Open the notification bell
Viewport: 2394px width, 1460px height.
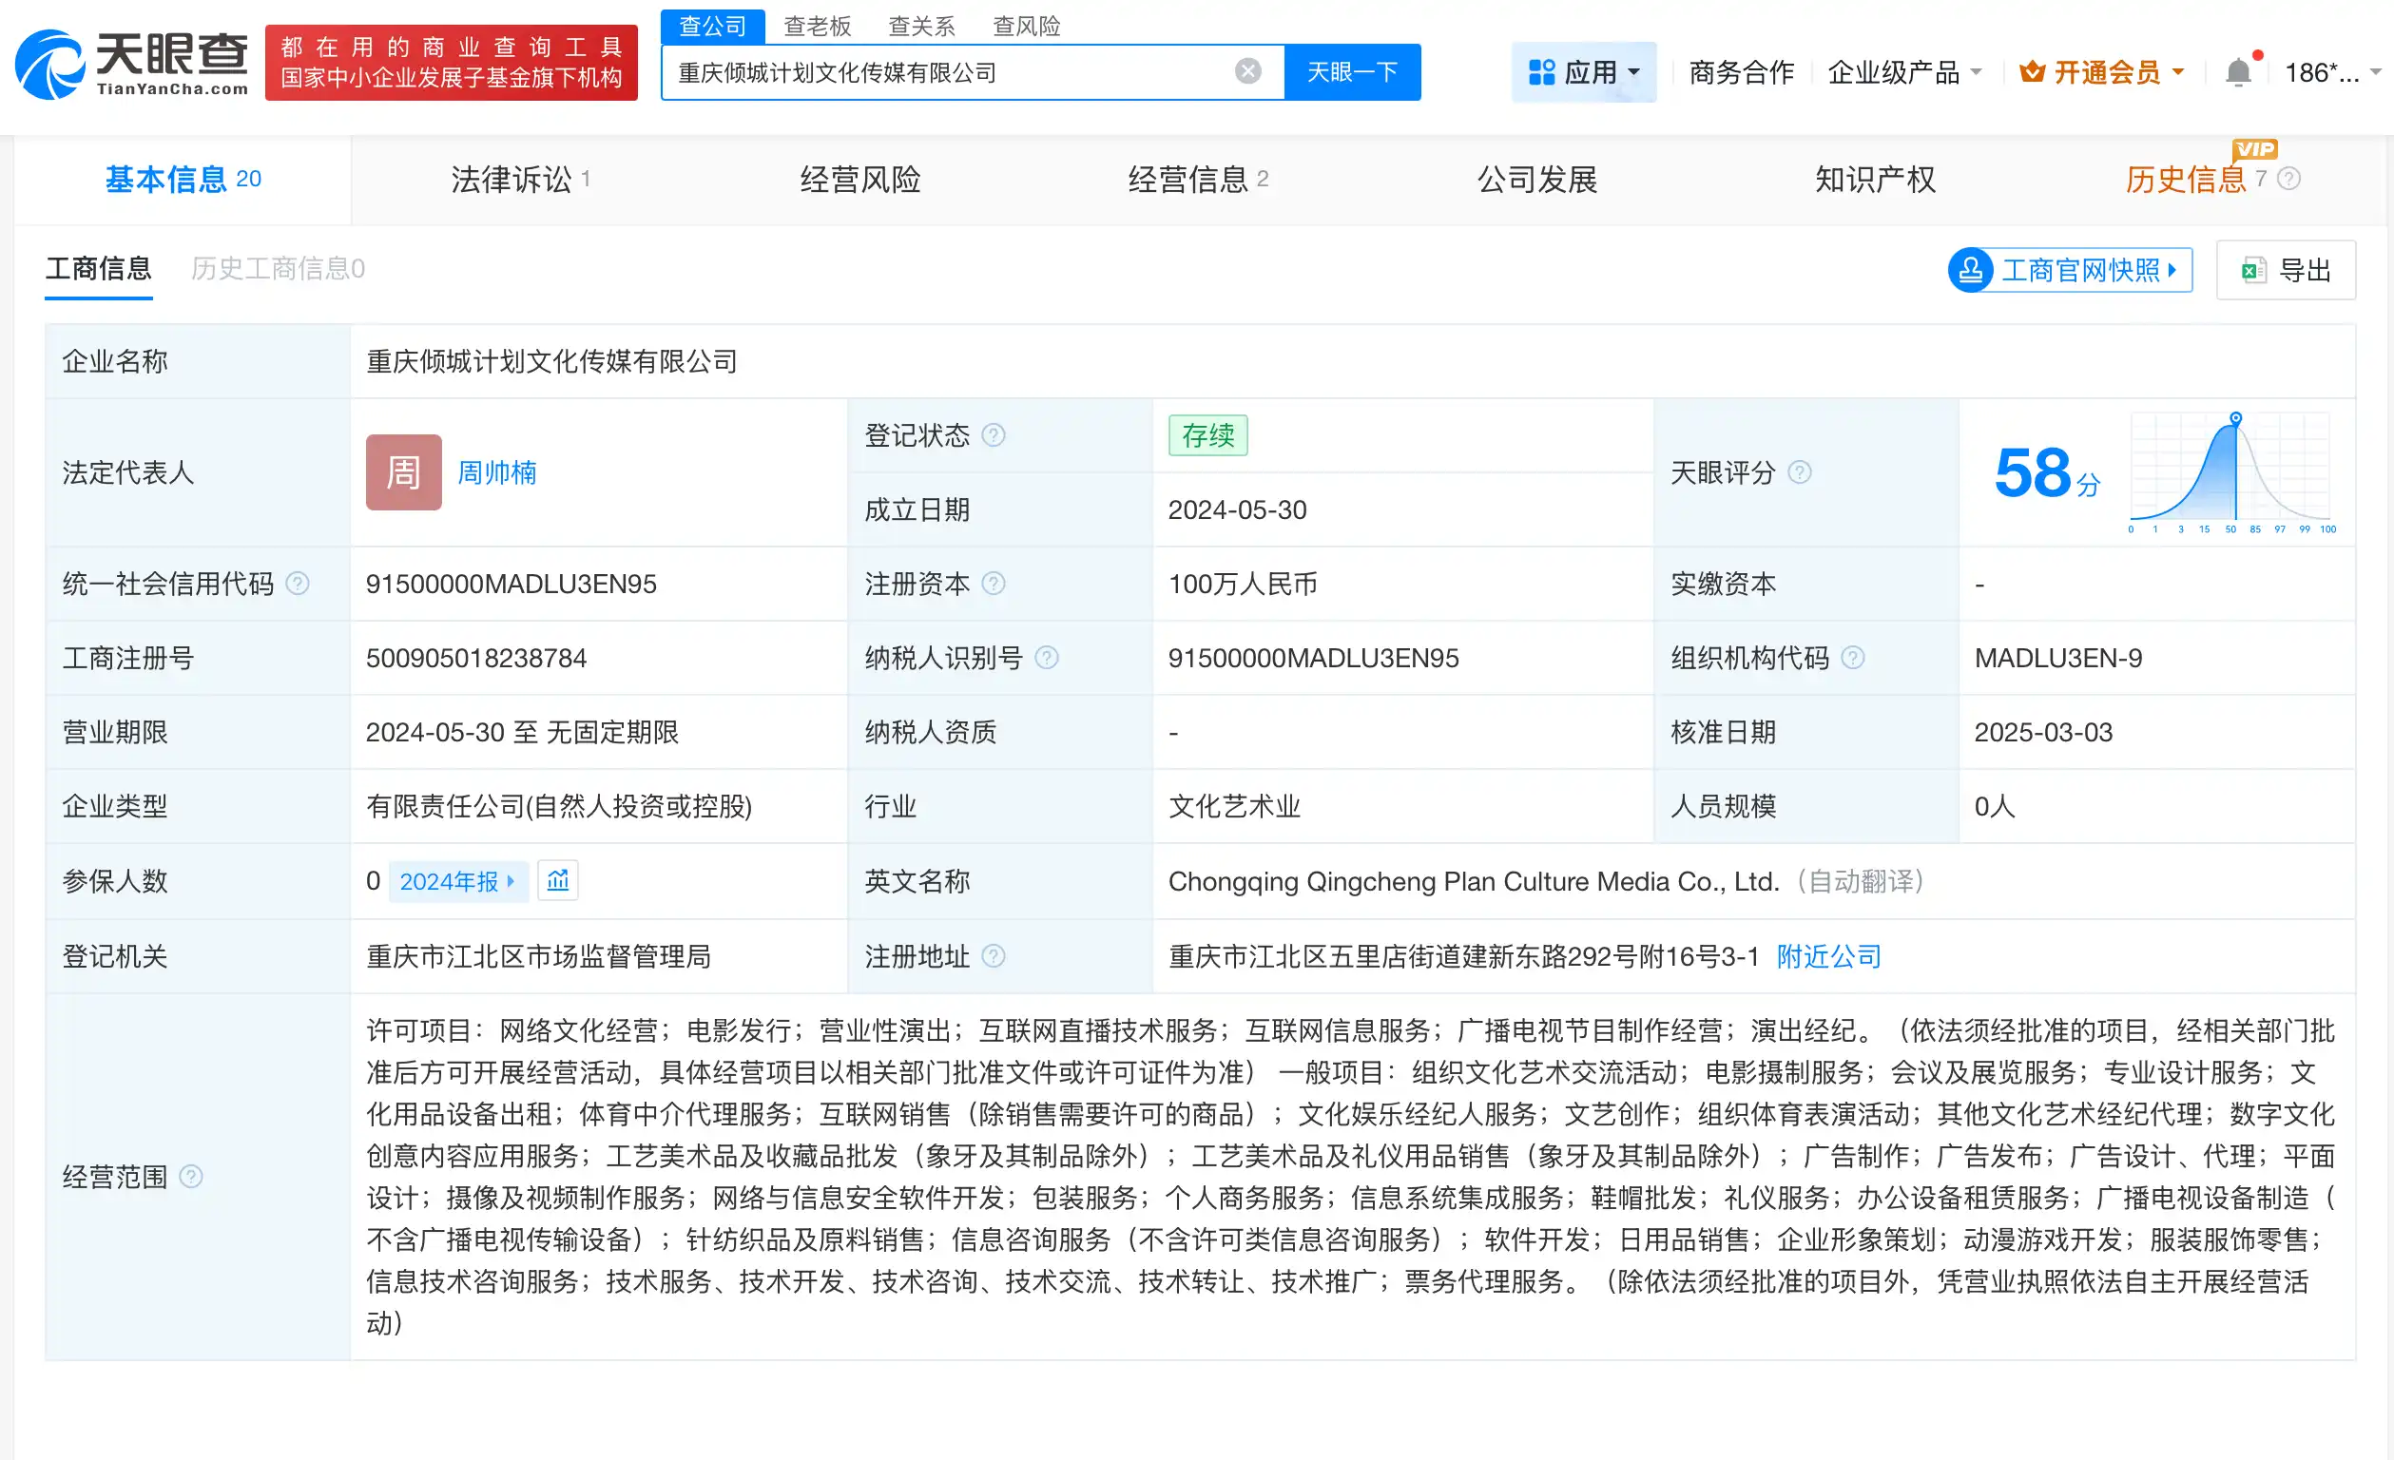coord(2237,70)
